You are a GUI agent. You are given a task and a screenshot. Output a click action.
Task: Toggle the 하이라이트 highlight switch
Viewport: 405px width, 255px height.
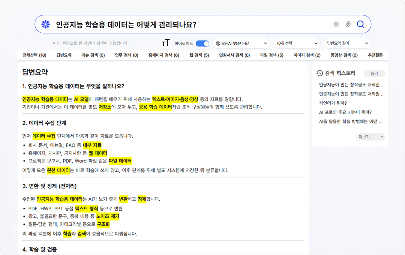coord(202,43)
